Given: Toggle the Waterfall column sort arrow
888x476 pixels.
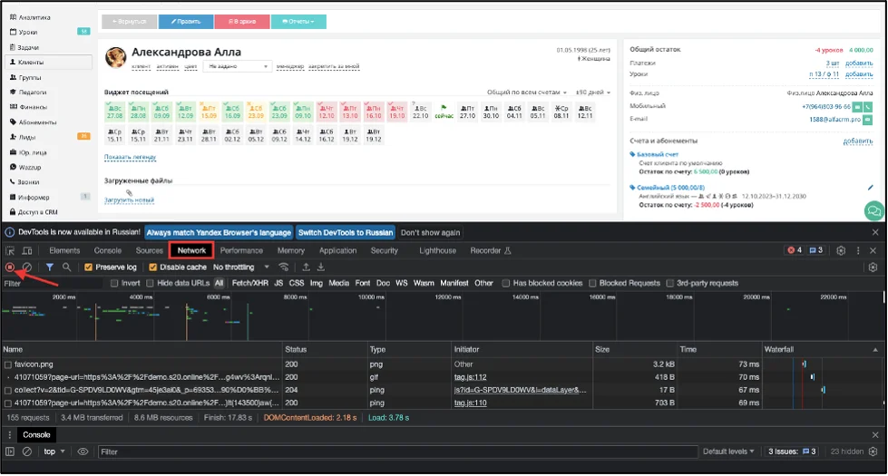Looking at the screenshot, I should (x=875, y=350).
